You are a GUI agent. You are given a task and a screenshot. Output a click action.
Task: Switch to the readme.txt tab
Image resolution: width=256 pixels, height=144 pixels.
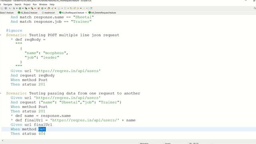click(x=48, y=12)
